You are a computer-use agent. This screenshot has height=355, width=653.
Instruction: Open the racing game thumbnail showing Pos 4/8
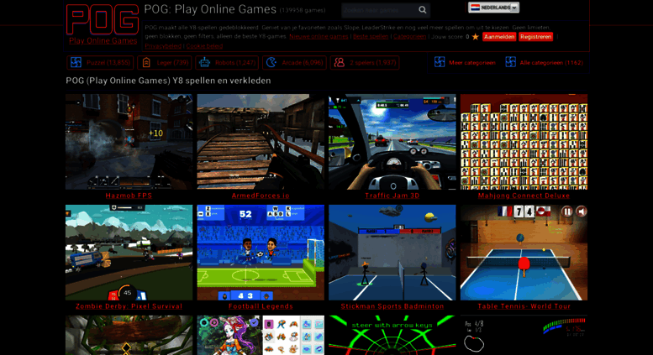pyautogui.click(x=524, y=335)
